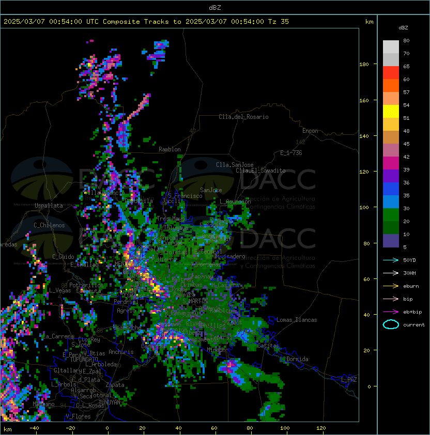The width and height of the screenshot is (430, 435).
Task: Click the yellow eburn arrow in legend
Action: (x=391, y=286)
